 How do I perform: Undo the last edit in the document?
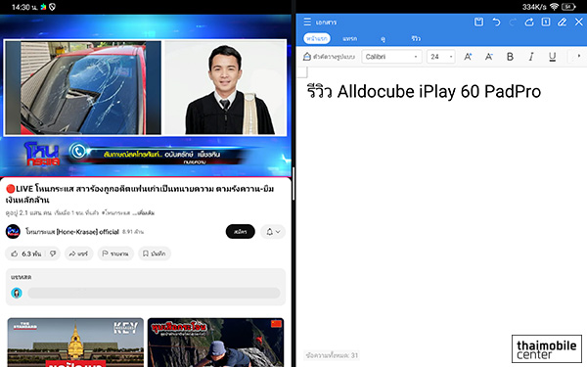(496, 23)
